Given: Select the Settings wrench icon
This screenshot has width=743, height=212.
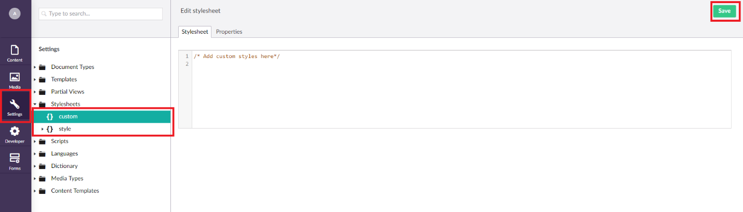Looking at the screenshot, I should point(15,104).
